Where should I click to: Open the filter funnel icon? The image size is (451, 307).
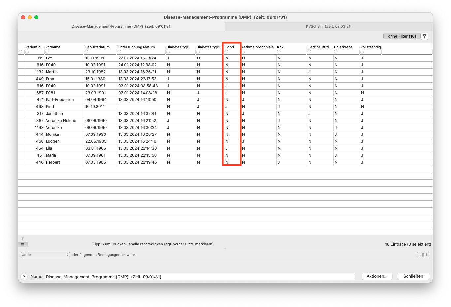pos(425,36)
